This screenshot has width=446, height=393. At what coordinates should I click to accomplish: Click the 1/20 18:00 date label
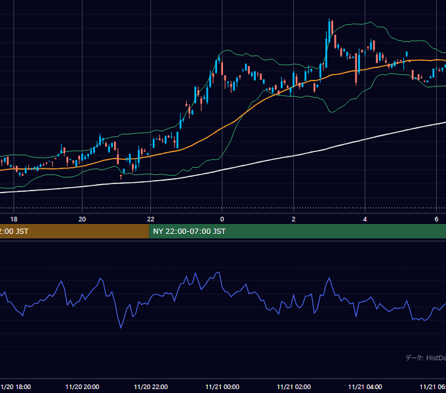pos(16,386)
